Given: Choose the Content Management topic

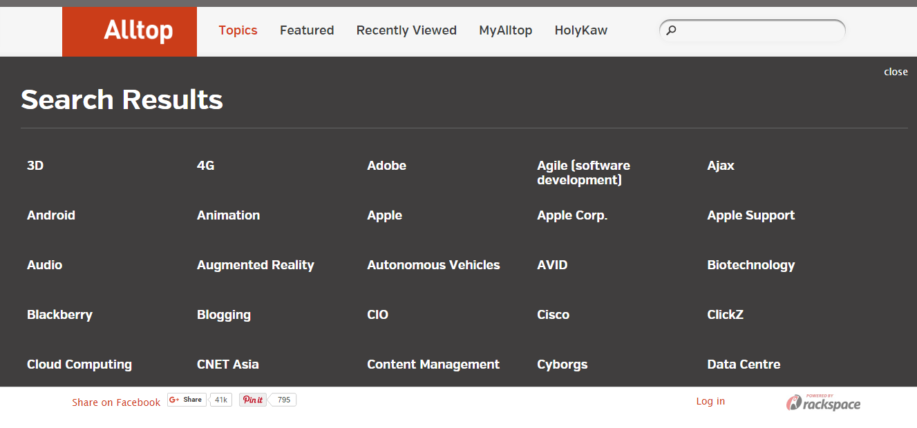Looking at the screenshot, I should coord(433,364).
